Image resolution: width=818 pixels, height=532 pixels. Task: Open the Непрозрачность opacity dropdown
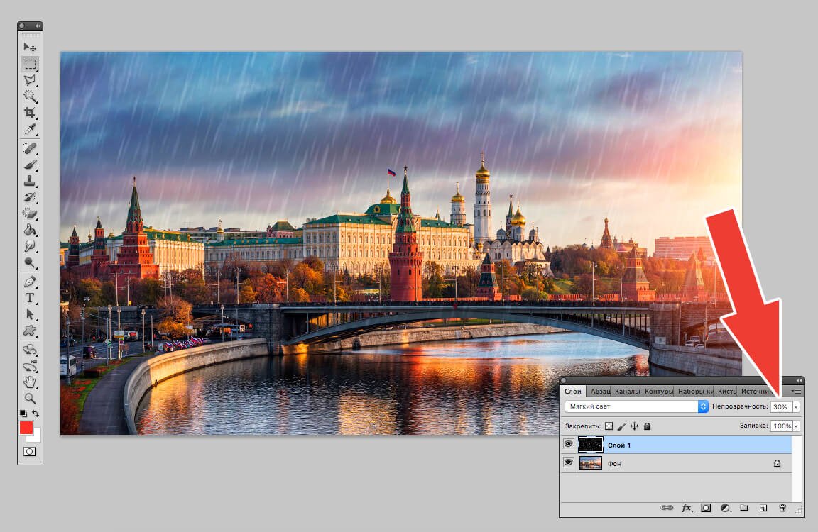(796, 406)
